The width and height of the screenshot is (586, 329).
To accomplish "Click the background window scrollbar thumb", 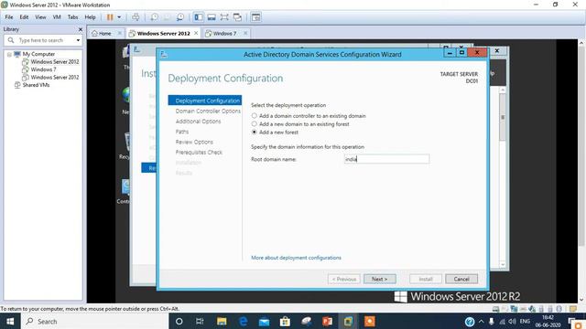I will [503, 117].
